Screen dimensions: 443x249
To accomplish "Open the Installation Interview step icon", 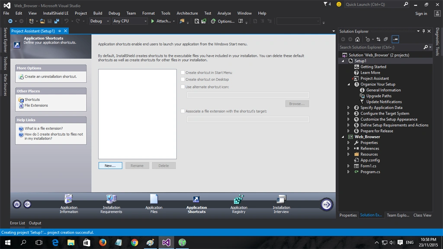I will tap(281, 199).
